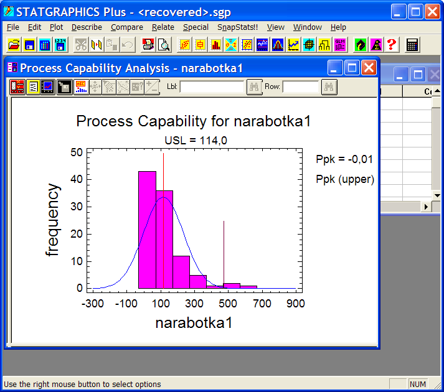This screenshot has width=444, height=392.
Task: Open the green StatAdvisor graduation icon
Action: point(361,45)
